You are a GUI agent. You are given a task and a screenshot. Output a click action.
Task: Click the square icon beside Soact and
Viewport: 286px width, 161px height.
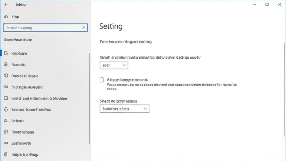point(6,98)
